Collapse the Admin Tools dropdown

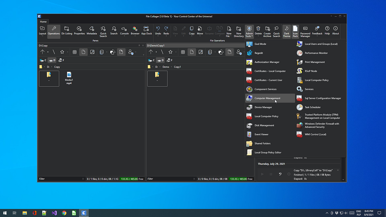pos(249,31)
